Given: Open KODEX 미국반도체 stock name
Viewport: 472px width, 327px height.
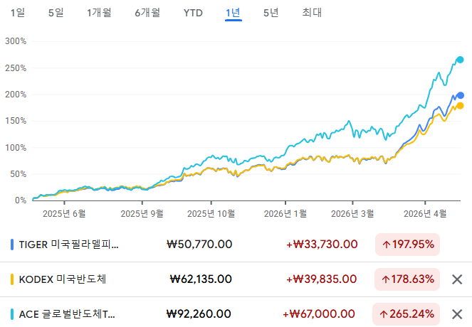Looking at the screenshot, I should click(x=63, y=279).
